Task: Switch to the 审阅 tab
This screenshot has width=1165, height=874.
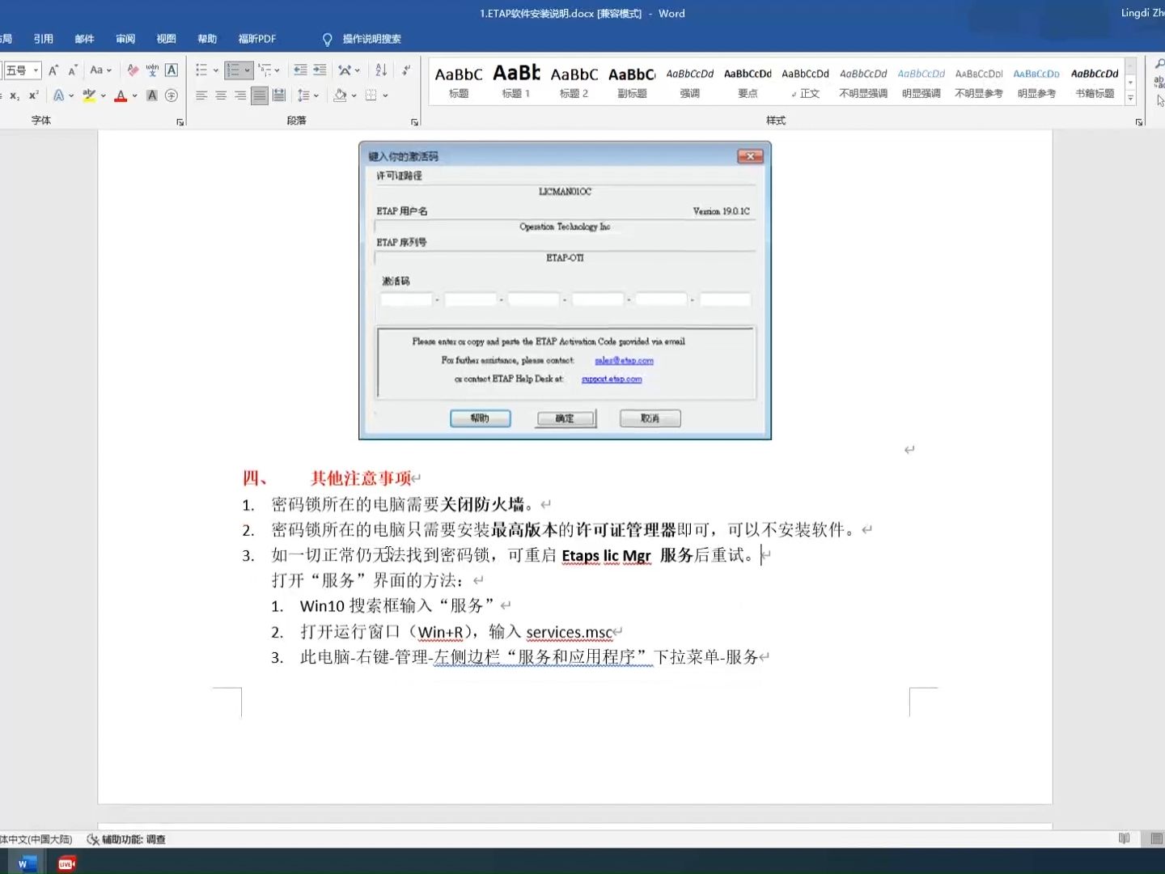Action: coord(125,39)
